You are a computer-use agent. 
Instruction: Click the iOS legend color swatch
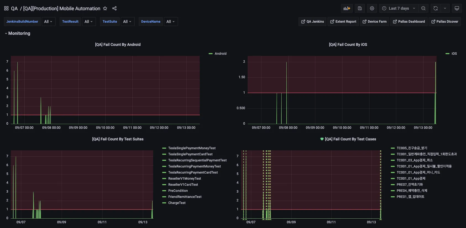[447, 54]
